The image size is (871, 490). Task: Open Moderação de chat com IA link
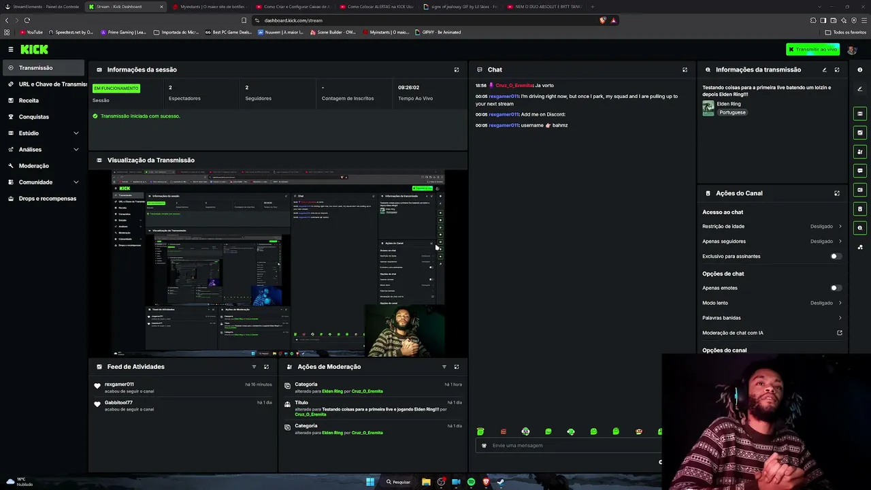coord(772,333)
